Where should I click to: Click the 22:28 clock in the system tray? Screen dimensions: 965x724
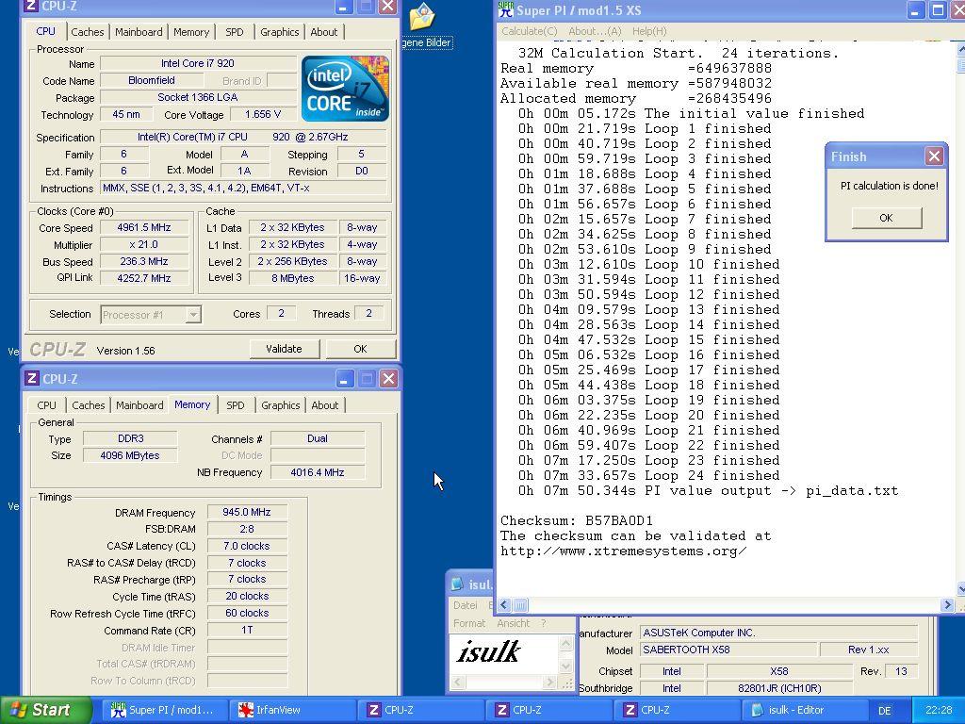[938, 711]
